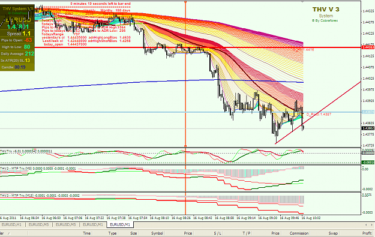Select the red horizontal line price tag 1.44163

tap(368, 47)
